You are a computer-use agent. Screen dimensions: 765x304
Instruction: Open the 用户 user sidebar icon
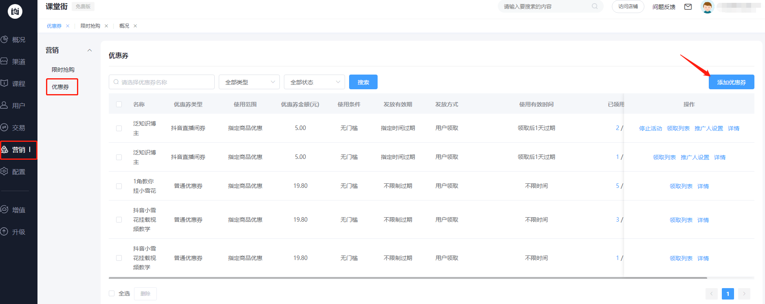pyautogui.click(x=4, y=105)
